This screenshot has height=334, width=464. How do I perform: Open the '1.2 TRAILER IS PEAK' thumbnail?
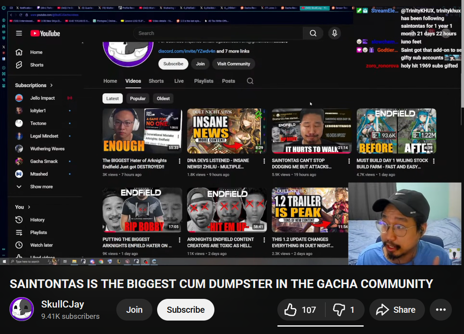[x=310, y=210]
